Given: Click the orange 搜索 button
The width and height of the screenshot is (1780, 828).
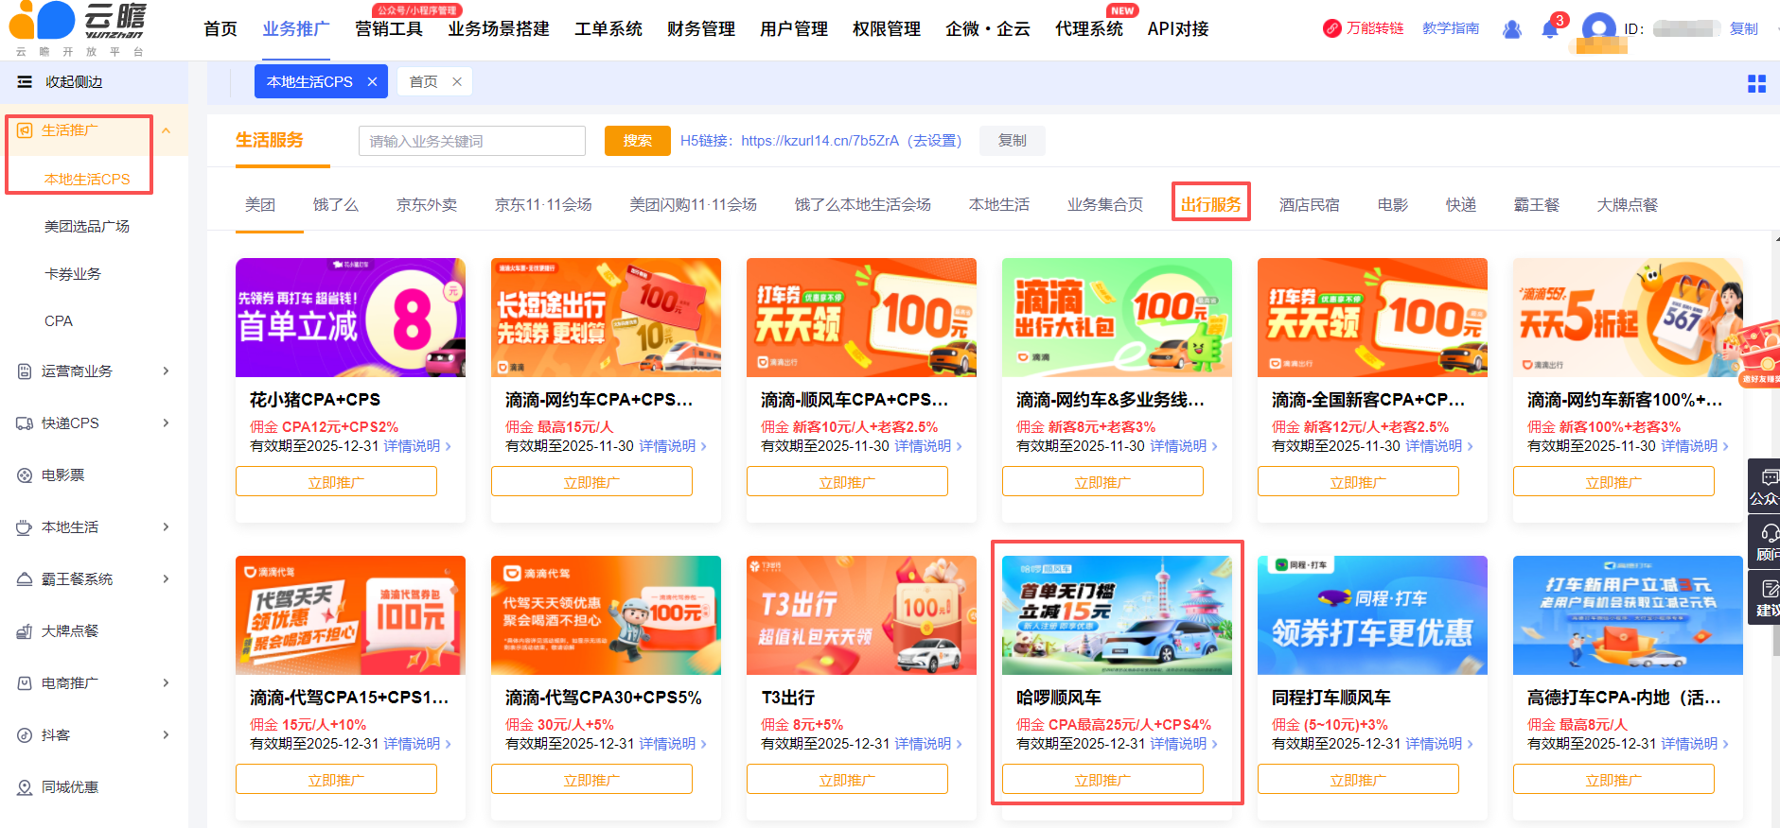Looking at the screenshot, I should tap(637, 141).
